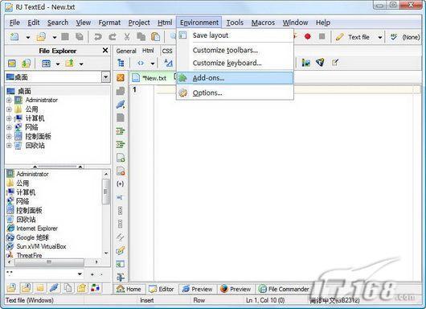This screenshot has width=426, height=309.
Task: Open the Text file syntax dropdown arrow
Action: [380, 37]
